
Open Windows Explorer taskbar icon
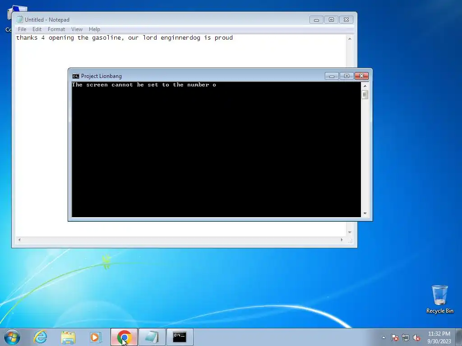point(68,337)
